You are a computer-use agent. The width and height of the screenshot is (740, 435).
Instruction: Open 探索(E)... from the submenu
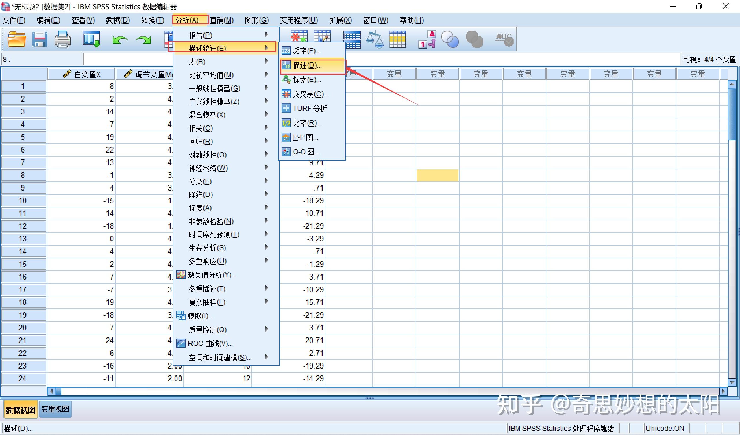312,79
